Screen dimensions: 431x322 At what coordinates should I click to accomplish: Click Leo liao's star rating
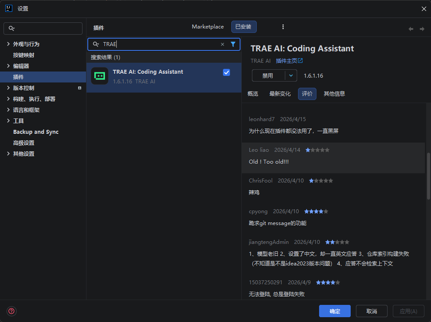coord(317,150)
